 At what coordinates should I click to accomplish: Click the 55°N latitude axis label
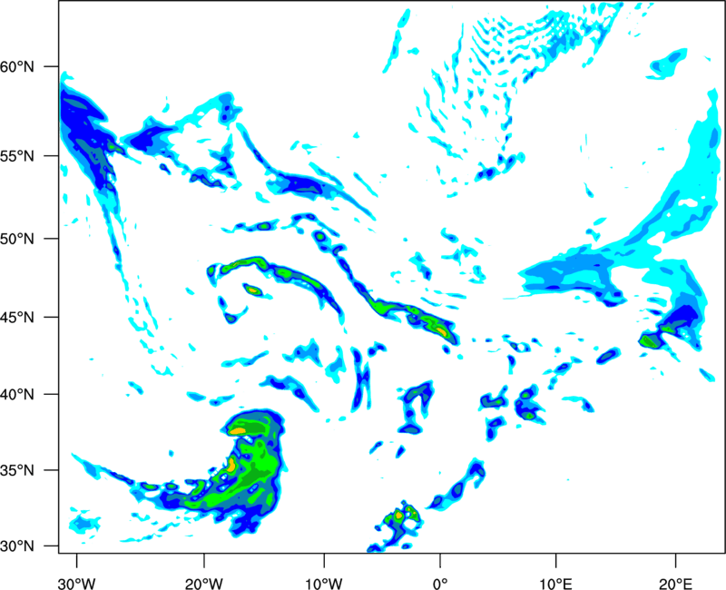17,156
